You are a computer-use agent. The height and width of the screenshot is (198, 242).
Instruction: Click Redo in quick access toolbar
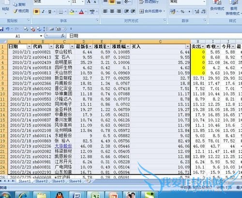16,29
